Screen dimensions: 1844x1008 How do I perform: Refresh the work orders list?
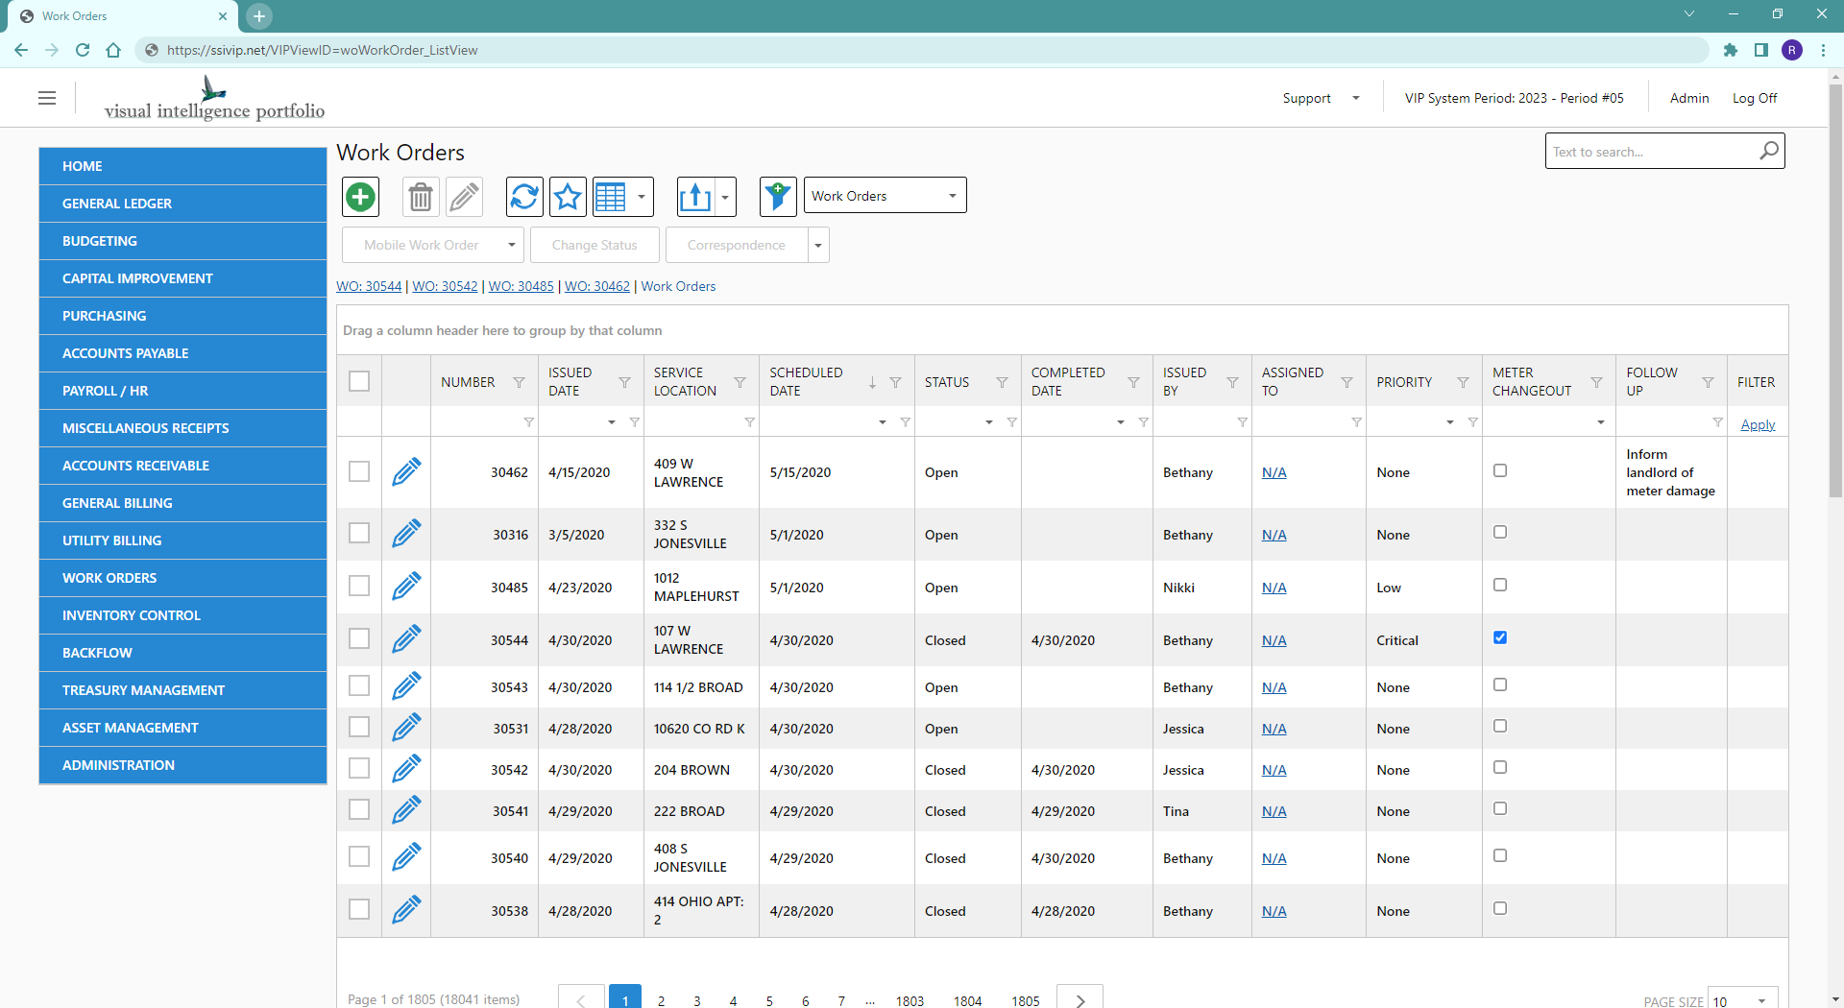point(523,196)
